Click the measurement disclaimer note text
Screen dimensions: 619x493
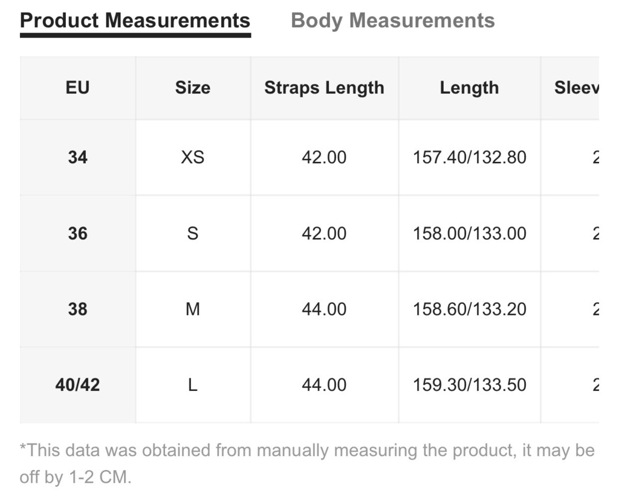click(x=307, y=463)
